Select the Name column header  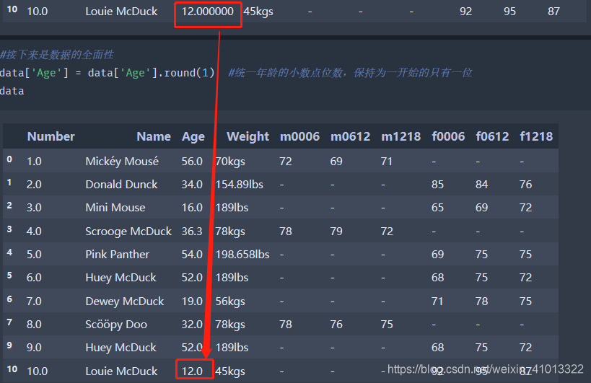154,136
